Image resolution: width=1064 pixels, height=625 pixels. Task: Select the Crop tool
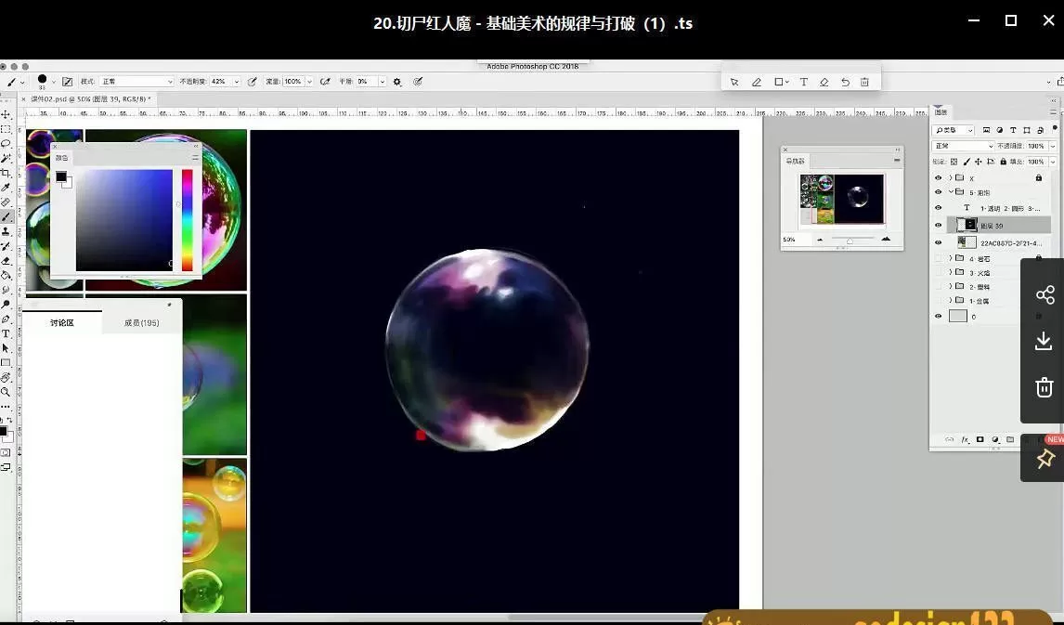pos(6,173)
